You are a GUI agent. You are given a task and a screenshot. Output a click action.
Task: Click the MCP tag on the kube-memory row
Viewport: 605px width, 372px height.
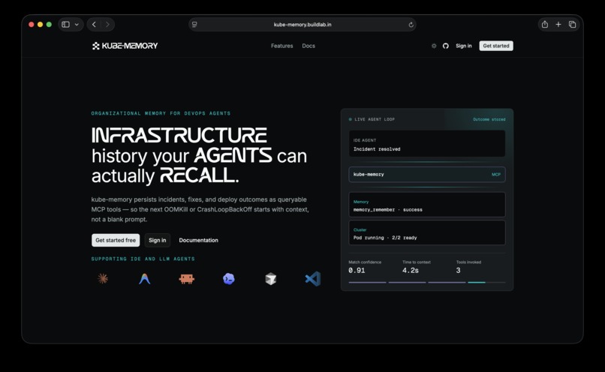(496, 175)
